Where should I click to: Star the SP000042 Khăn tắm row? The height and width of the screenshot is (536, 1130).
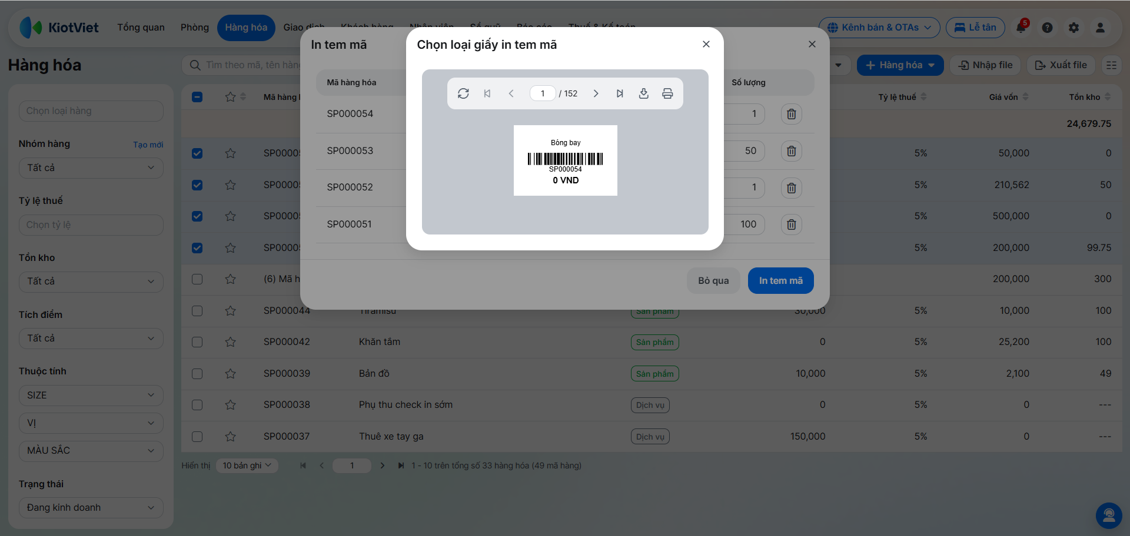[x=230, y=342]
